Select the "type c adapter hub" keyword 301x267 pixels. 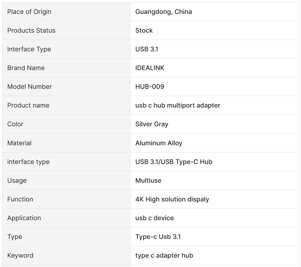(x=164, y=255)
